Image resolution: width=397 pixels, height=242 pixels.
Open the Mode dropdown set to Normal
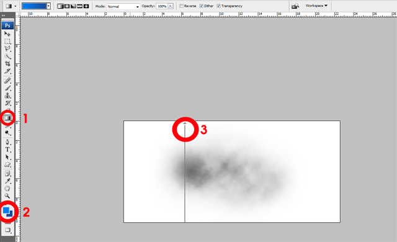click(x=123, y=6)
